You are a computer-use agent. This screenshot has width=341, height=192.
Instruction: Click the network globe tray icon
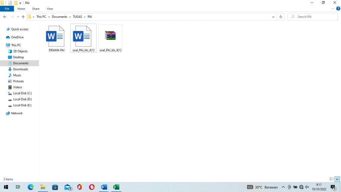pyautogui.click(x=301, y=187)
